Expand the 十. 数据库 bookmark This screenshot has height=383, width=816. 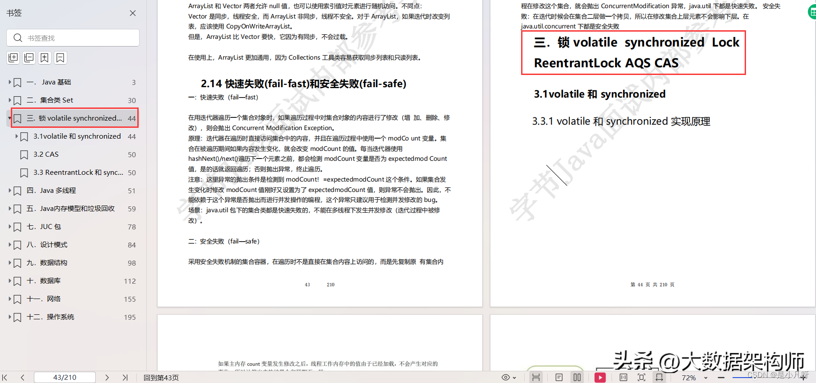click(9, 281)
